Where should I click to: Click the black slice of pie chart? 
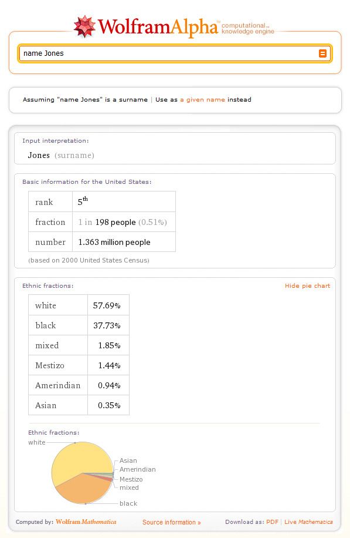[x=84, y=488]
